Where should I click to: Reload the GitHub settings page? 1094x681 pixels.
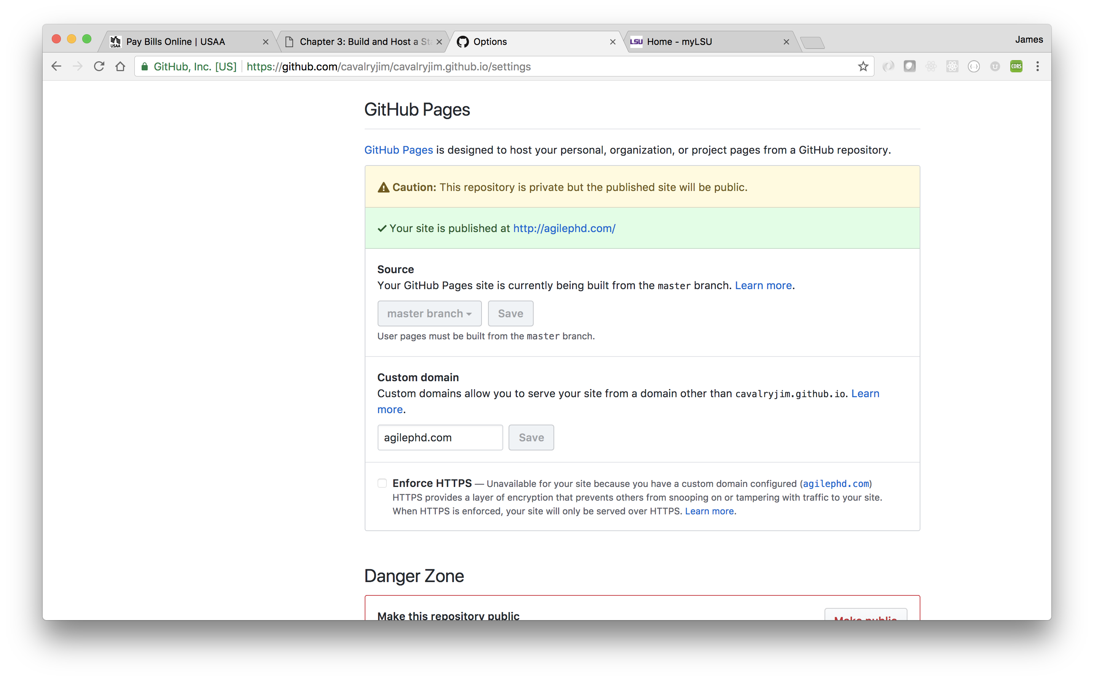(99, 67)
